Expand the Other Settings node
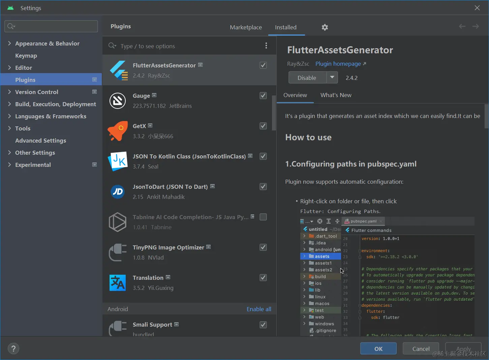Viewport: 489px width, 360px height. coord(9,152)
